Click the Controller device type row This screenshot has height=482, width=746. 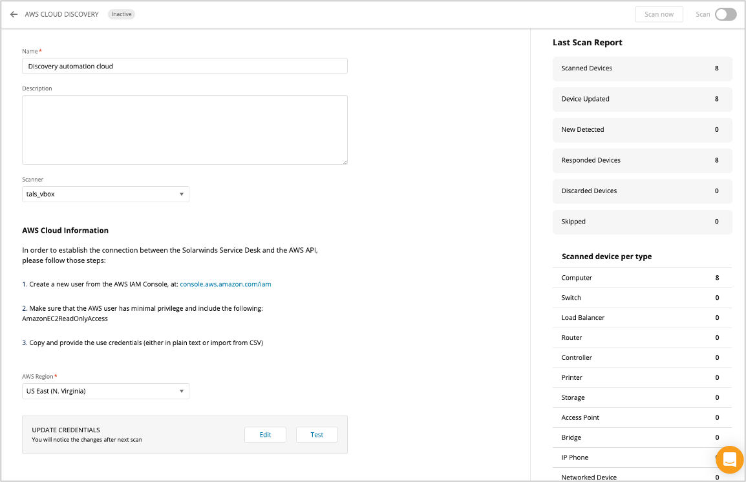(x=643, y=357)
